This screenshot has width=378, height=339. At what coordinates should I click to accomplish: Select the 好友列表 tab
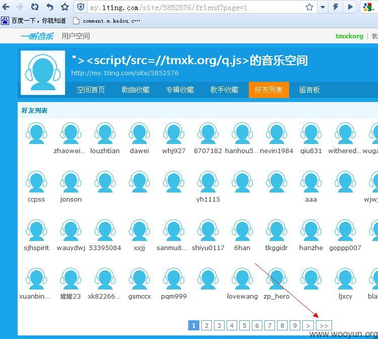(269, 90)
